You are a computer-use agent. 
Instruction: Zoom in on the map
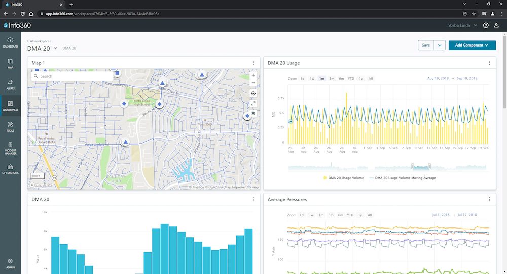(253, 75)
